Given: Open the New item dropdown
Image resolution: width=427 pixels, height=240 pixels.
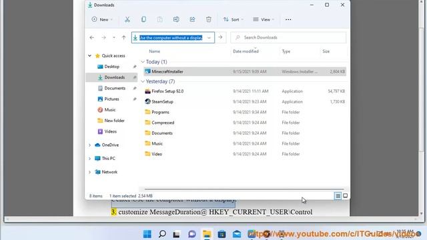Looking at the screenshot, I should [102, 19].
